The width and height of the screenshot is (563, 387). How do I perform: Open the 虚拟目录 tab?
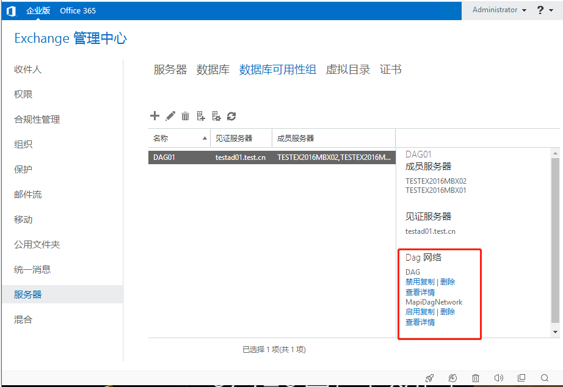pyautogui.click(x=348, y=70)
